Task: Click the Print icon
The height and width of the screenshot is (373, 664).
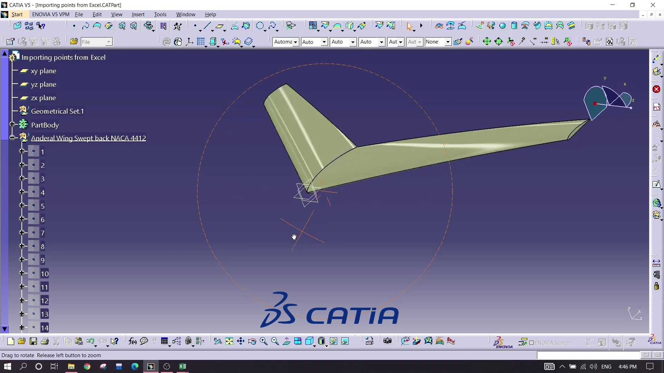Action: 45,341
